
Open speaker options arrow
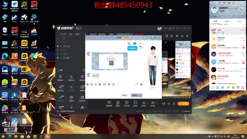pos(156,103)
